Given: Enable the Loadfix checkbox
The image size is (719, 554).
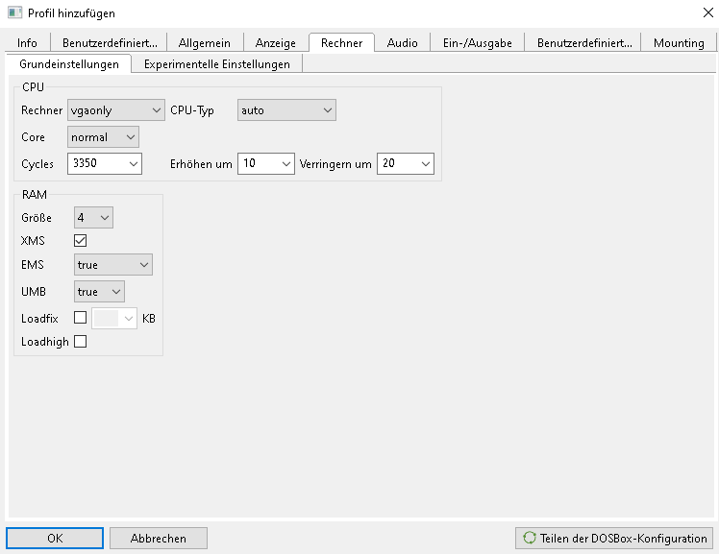Looking at the screenshot, I should tap(81, 318).
